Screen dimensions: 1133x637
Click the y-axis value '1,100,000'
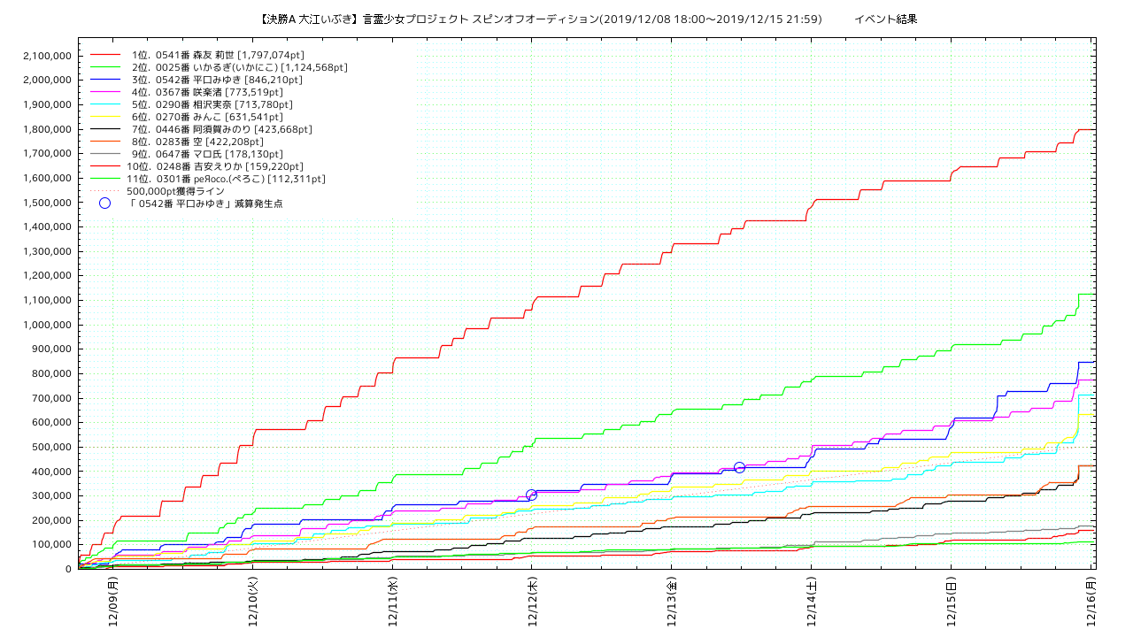(x=46, y=300)
